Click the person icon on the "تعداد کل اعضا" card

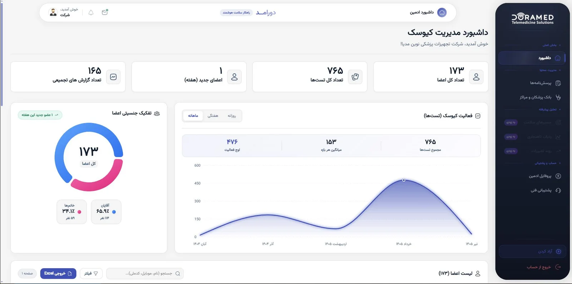[476, 77]
